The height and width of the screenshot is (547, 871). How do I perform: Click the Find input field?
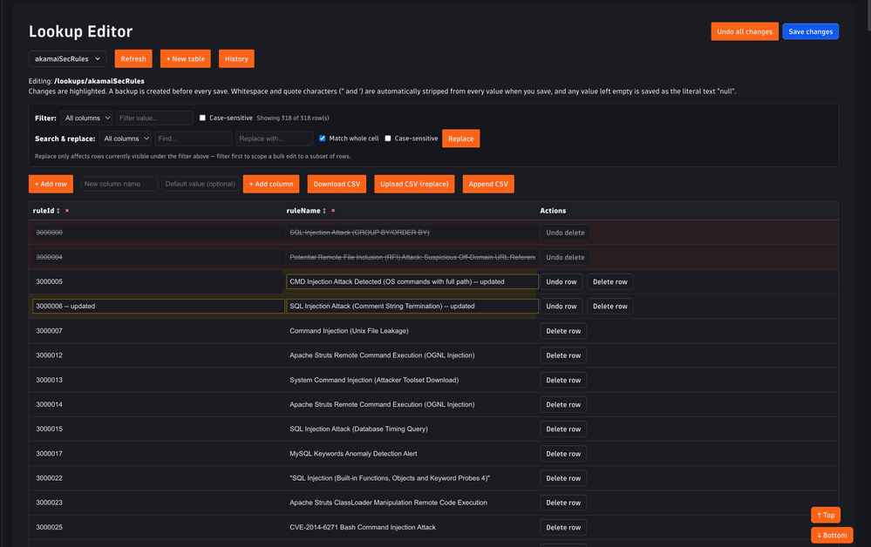click(x=194, y=138)
